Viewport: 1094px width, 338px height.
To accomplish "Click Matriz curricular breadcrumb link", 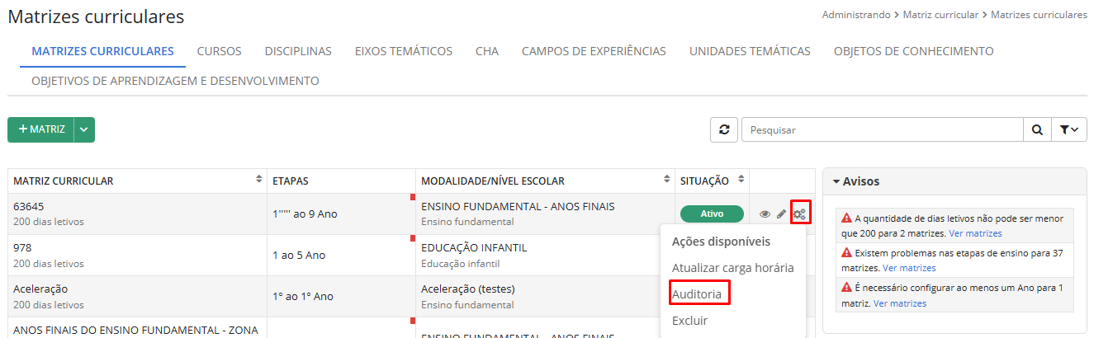I will pos(940,15).
